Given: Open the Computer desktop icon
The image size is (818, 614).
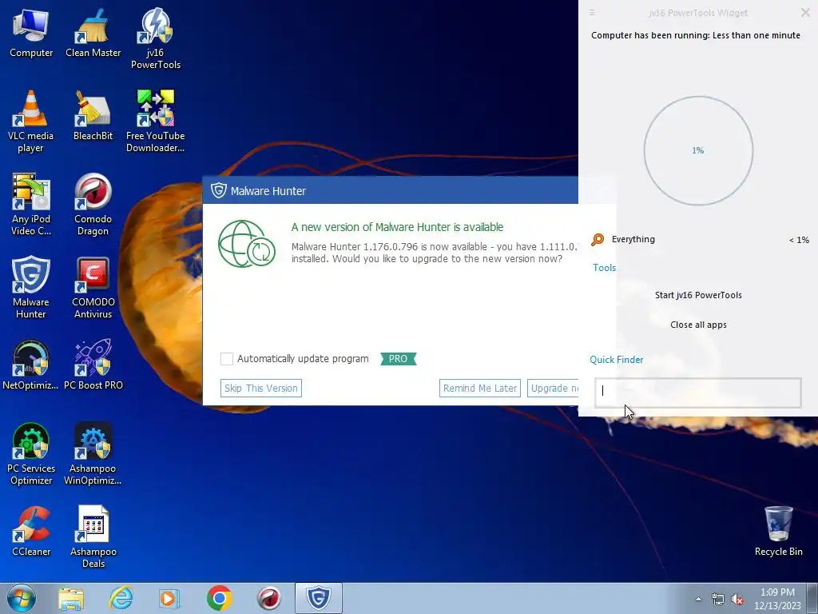Looking at the screenshot, I should click(31, 34).
